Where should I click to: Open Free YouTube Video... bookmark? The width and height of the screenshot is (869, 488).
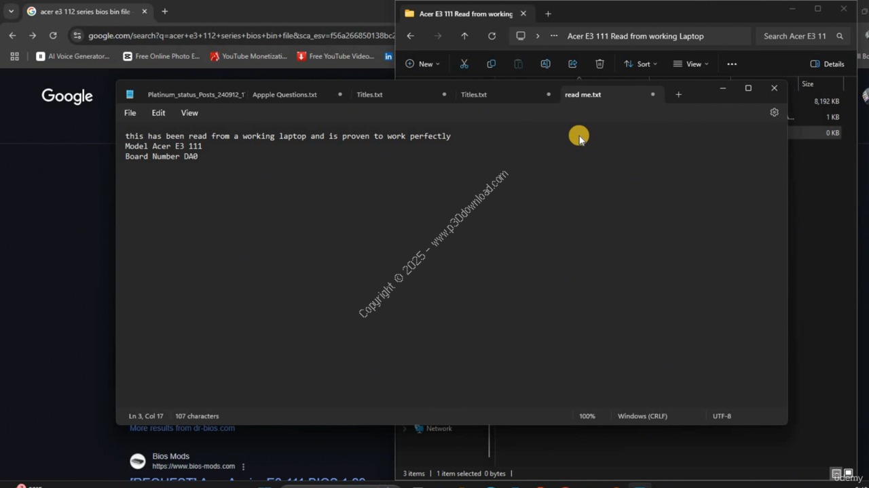pos(335,56)
